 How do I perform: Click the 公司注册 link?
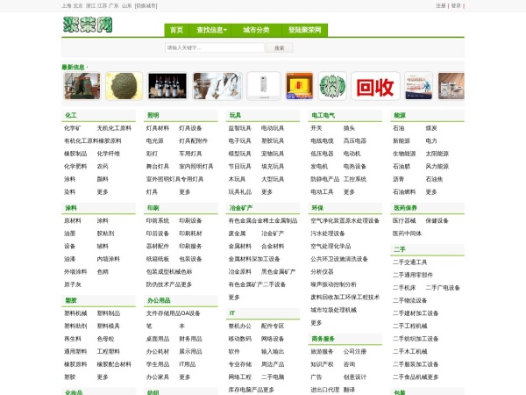pos(355,351)
